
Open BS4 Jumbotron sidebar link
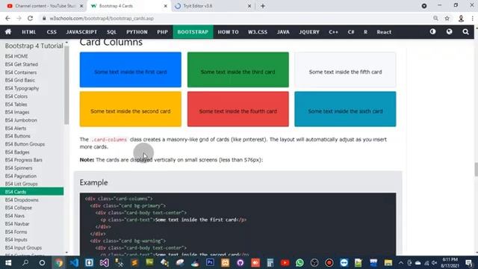(21, 120)
